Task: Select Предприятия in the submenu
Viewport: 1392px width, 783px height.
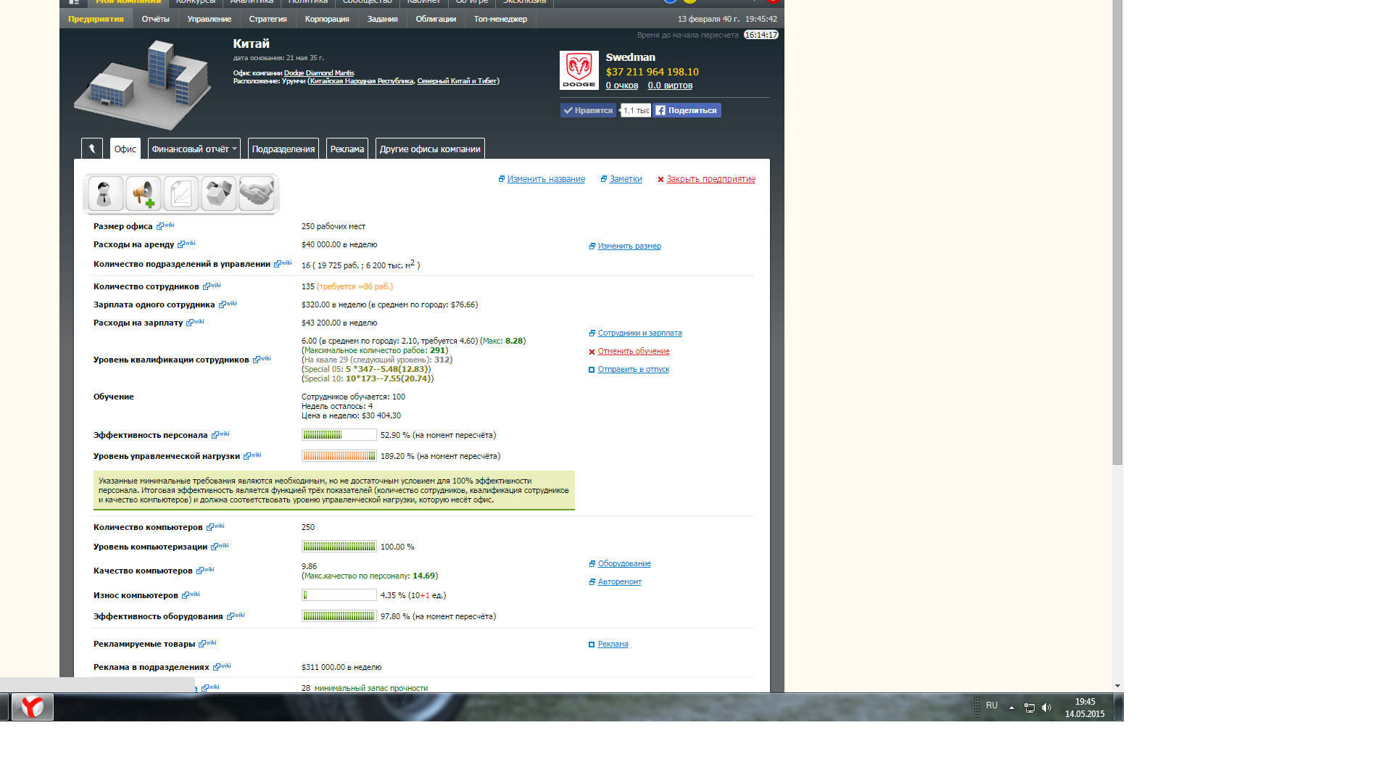Action: 96,19
